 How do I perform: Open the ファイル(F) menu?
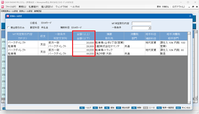[x=11, y=7]
